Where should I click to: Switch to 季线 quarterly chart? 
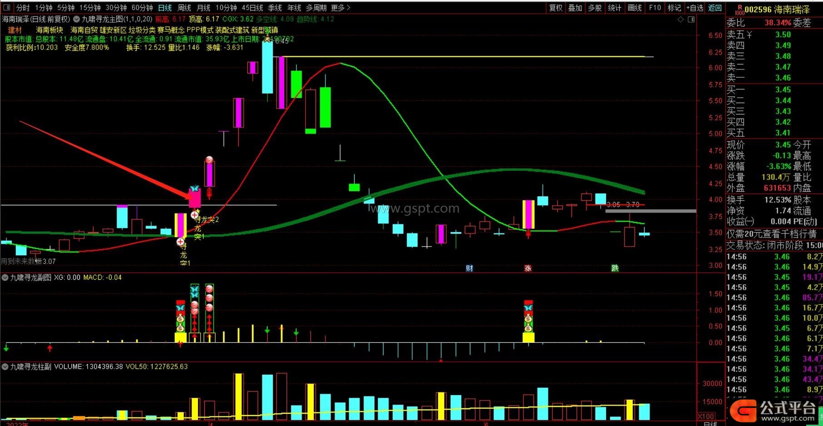tap(275, 8)
